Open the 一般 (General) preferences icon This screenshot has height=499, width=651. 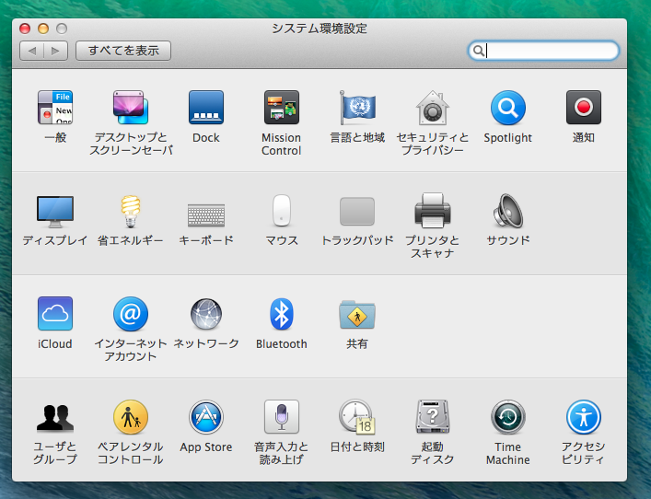(55, 108)
